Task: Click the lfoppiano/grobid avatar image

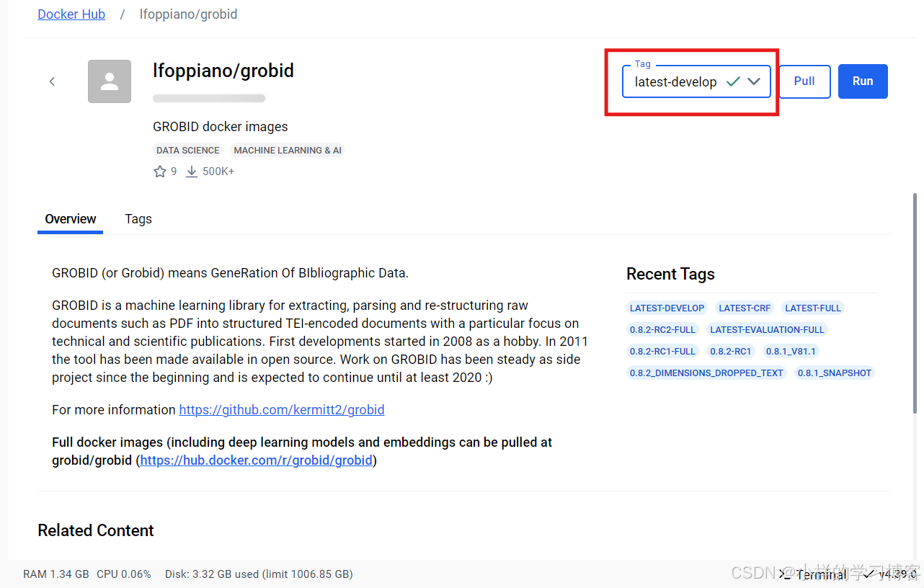Action: point(110,81)
